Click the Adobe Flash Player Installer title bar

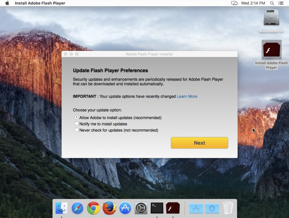pos(150,54)
